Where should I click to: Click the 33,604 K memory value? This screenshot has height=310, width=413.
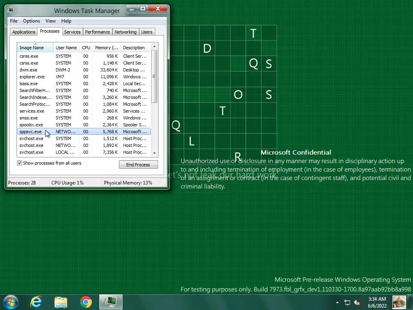(109, 70)
